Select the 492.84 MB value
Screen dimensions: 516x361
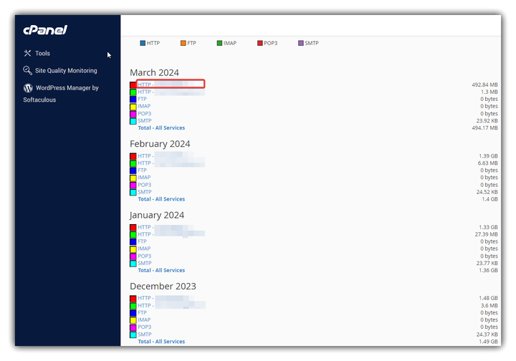coord(484,85)
